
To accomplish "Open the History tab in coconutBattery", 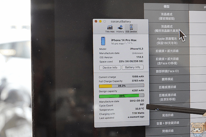I will point(120,29).
